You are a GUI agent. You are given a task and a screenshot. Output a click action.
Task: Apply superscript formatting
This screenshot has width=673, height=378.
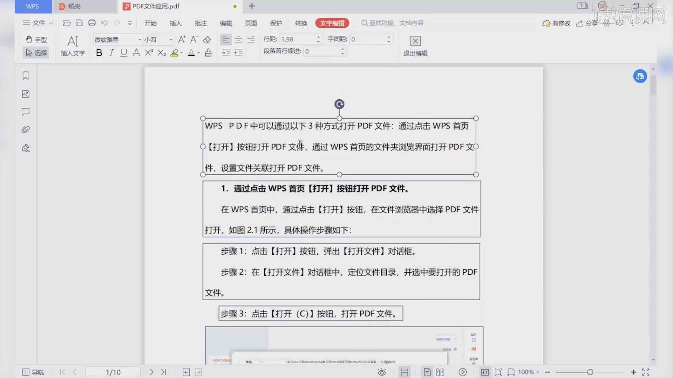tap(149, 52)
